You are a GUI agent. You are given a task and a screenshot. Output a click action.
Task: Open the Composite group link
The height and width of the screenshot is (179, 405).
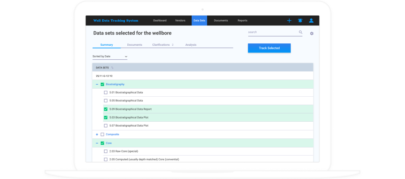click(112, 134)
